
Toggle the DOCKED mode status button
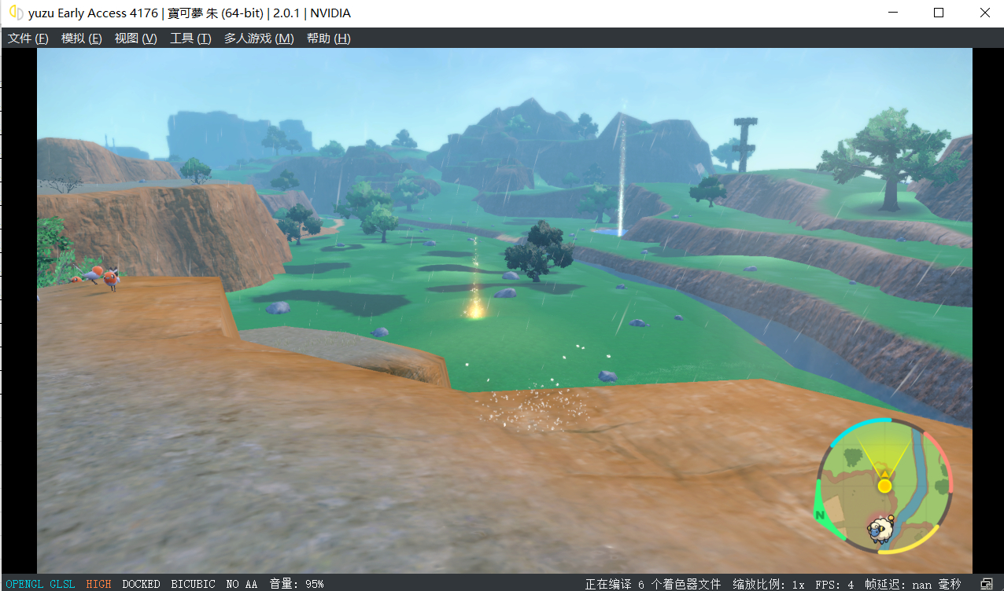(141, 584)
